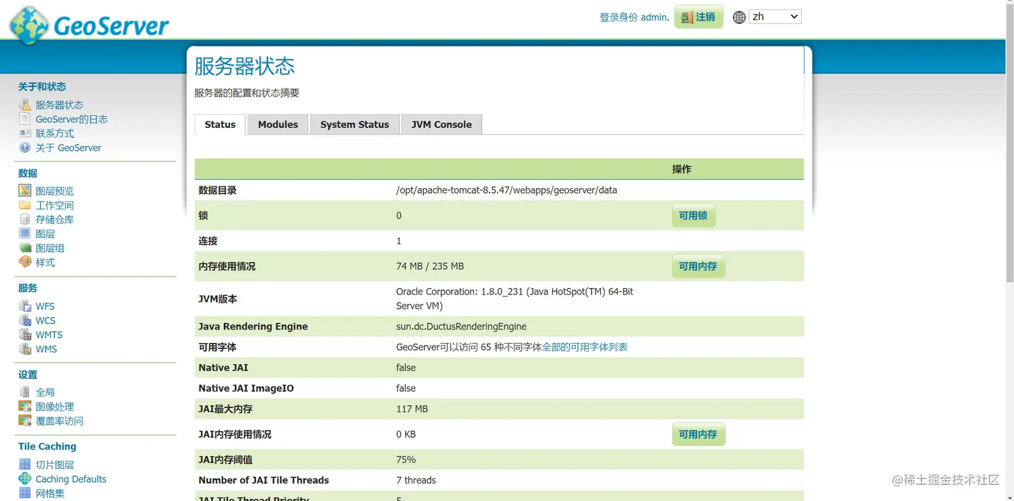This screenshot has width=1014, height=501.
Task: Click the GeoServer logs document icon
Action: [25, 119]
